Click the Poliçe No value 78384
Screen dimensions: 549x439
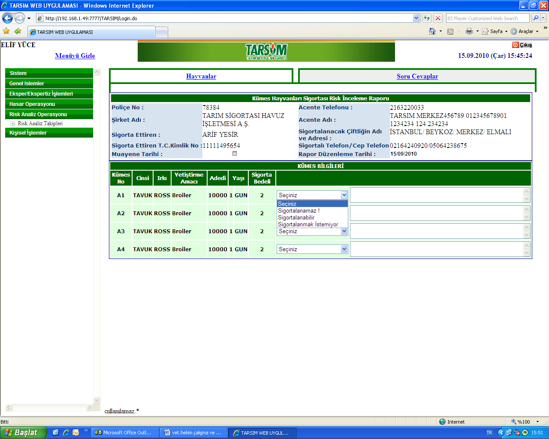pos(211,107)
